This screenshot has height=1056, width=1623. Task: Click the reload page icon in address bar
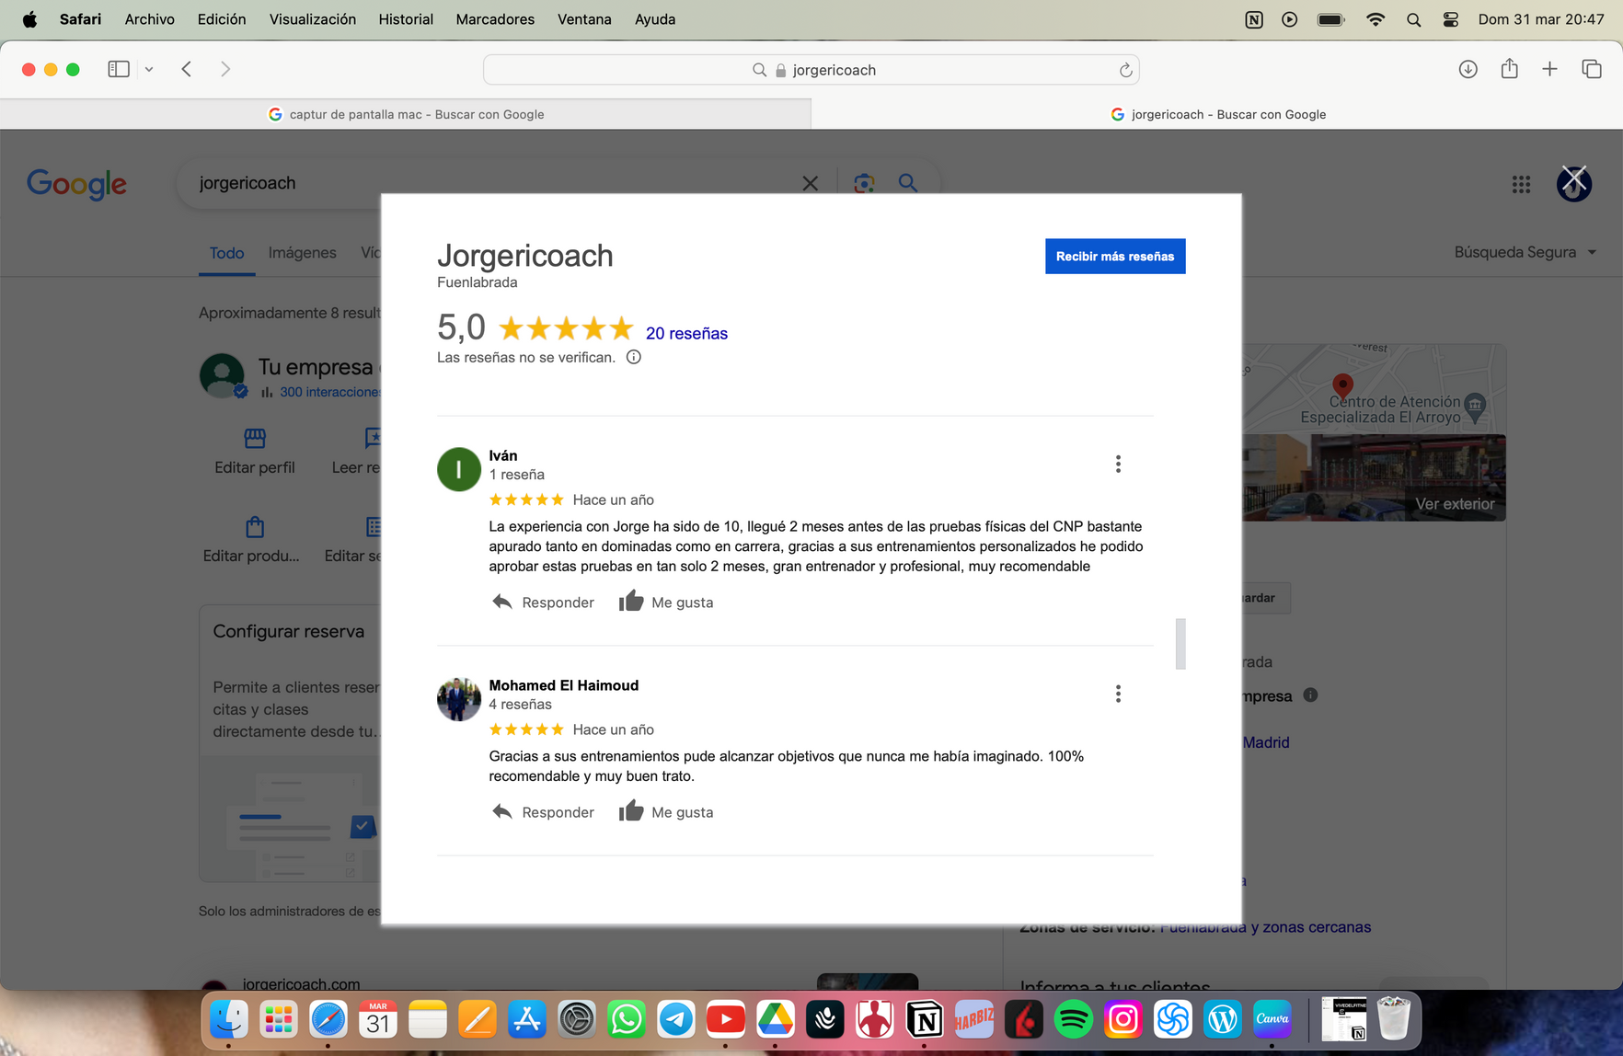[x=1124, y=70]
